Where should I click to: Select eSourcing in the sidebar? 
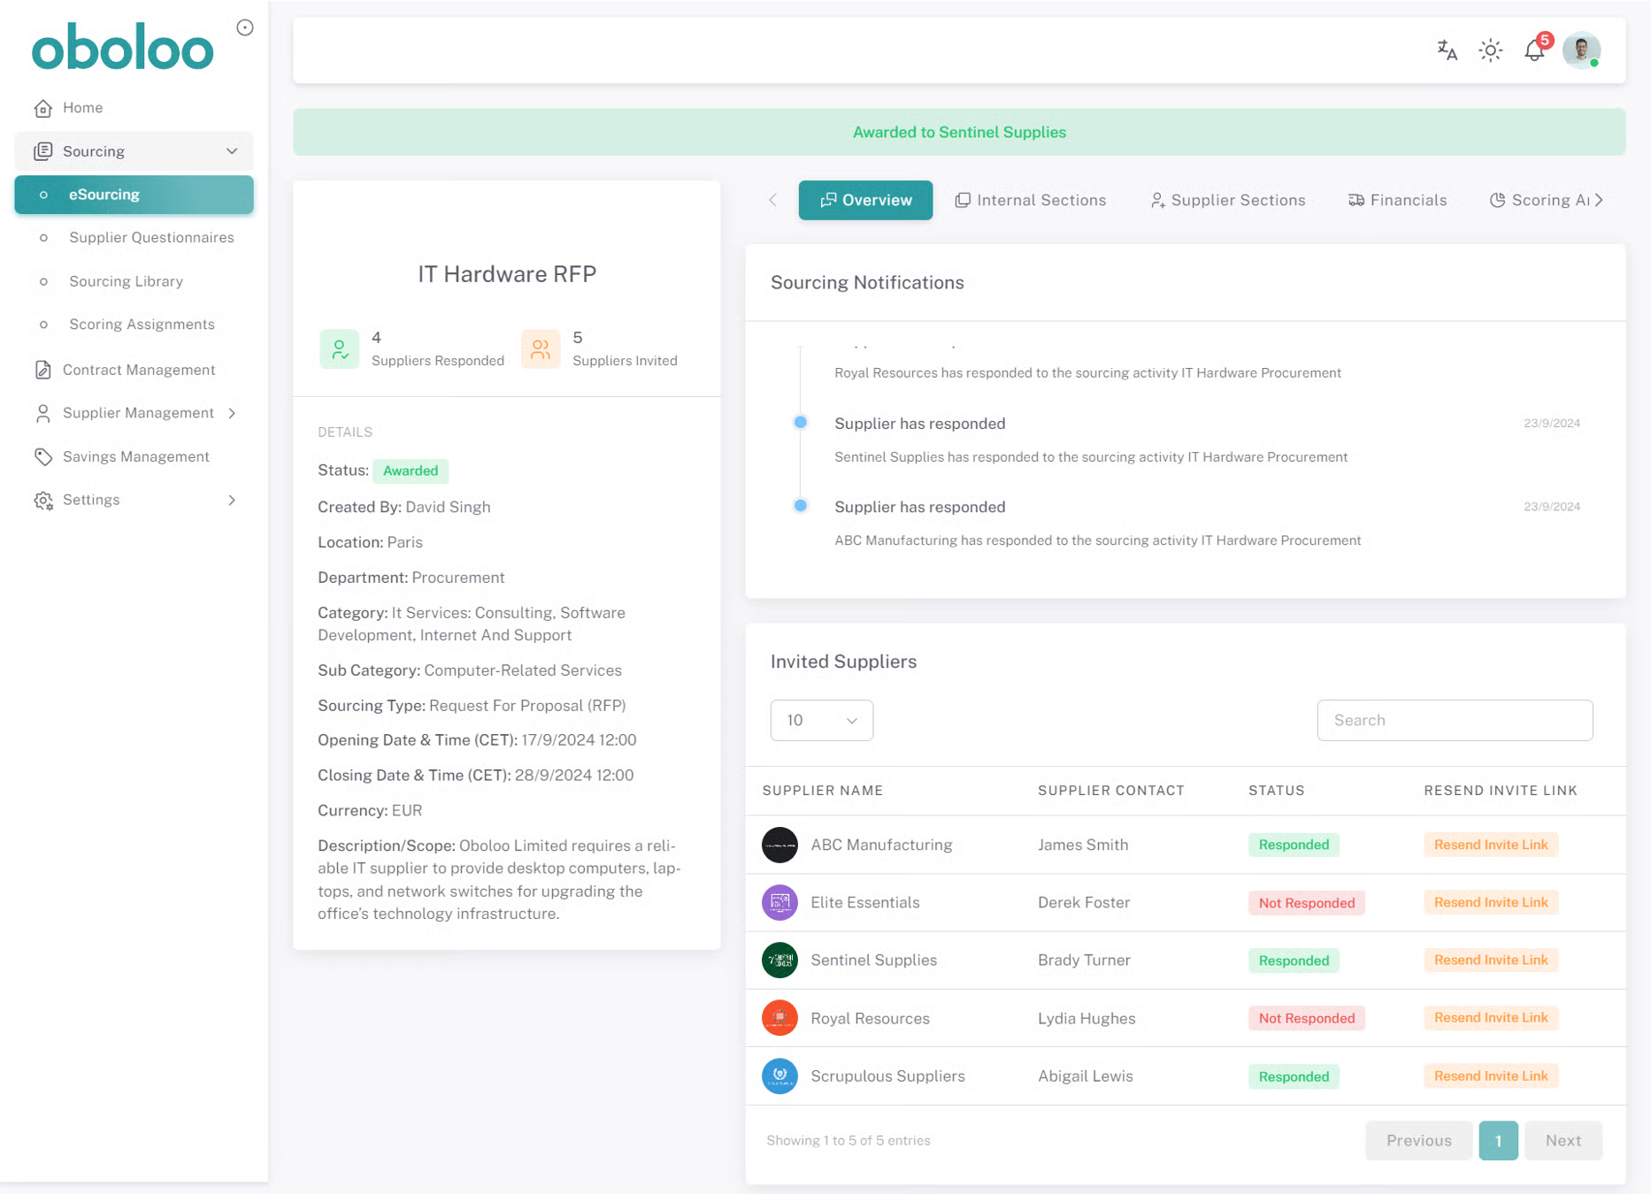tap(134, 195)
